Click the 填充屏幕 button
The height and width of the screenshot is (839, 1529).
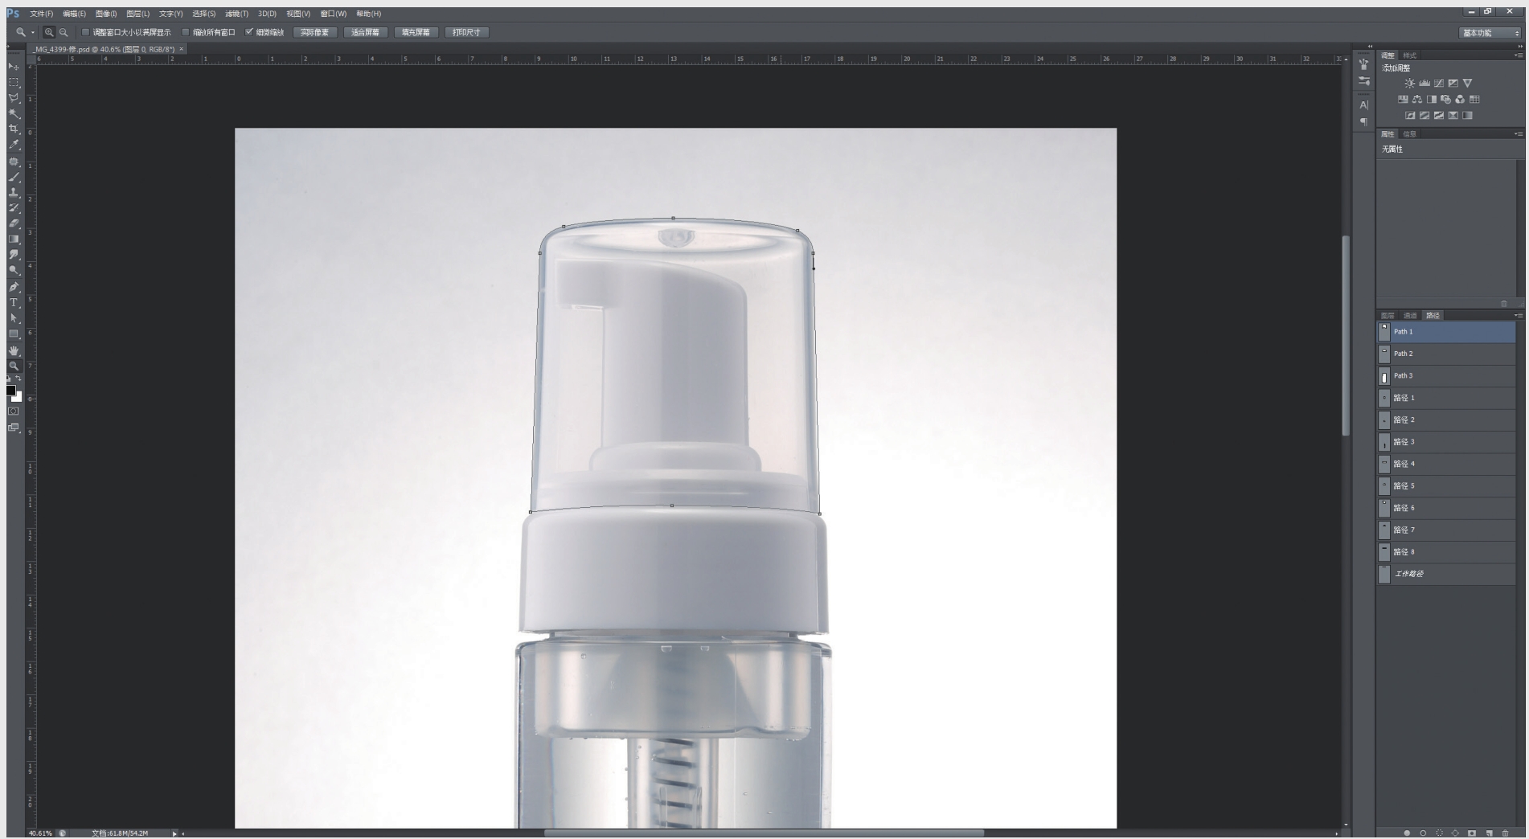click(x=416, y=33)
